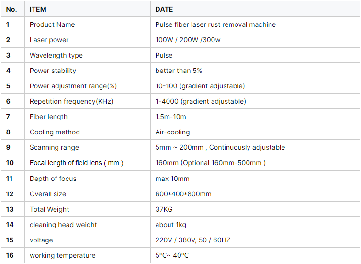Click the "600*400*800mm" overall size value
Image resolution: width=361 pixels, height=264 pixels.
tap(183, 194)
